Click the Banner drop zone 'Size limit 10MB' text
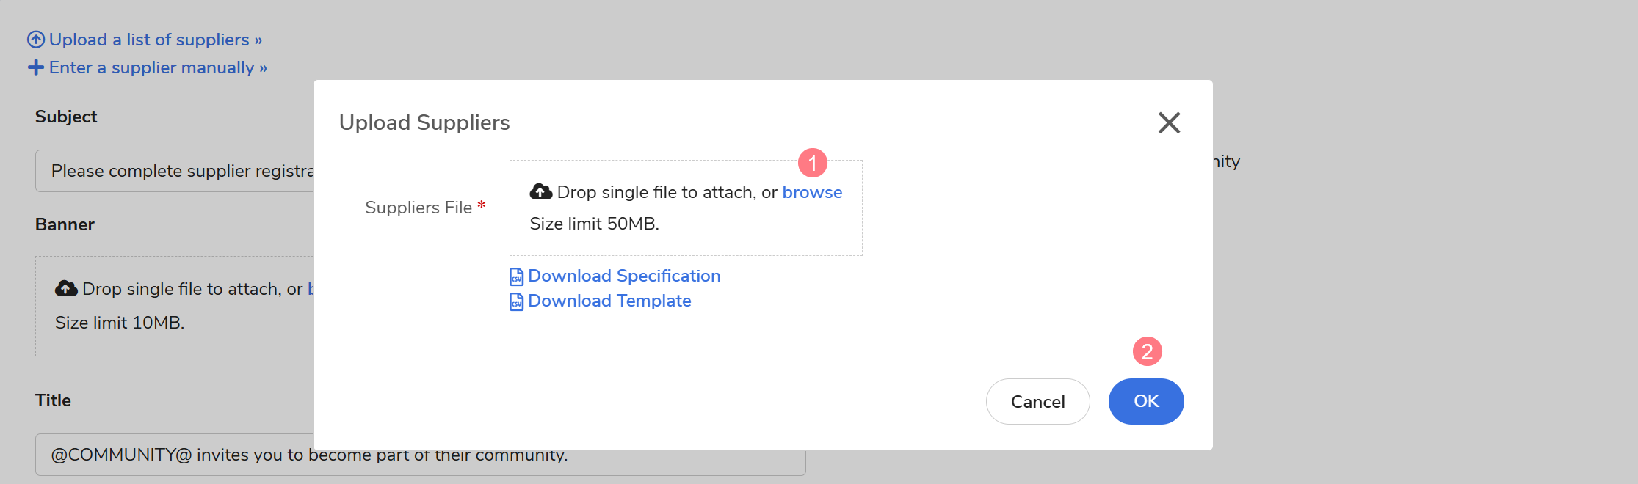This screenshot has height=484, width=1638. pyautogui.click(x=120, y=323)
